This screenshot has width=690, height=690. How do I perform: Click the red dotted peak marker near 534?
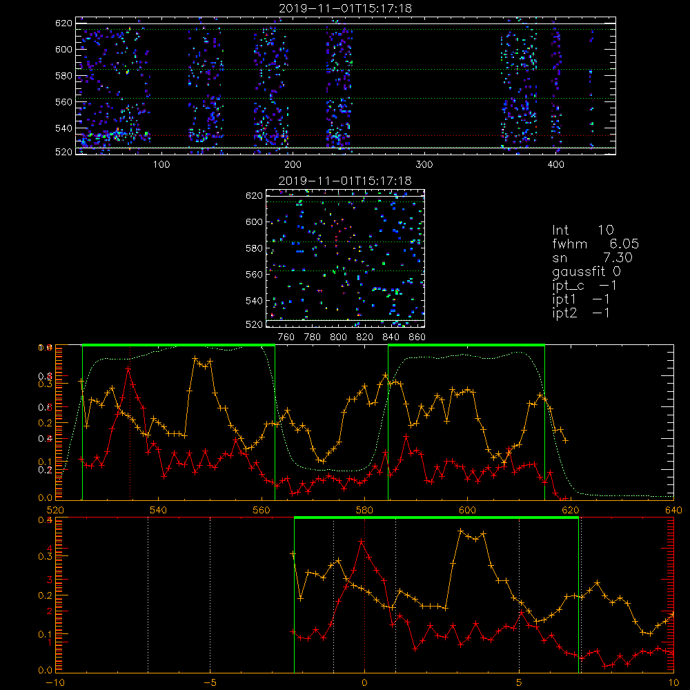coord(130,422)
